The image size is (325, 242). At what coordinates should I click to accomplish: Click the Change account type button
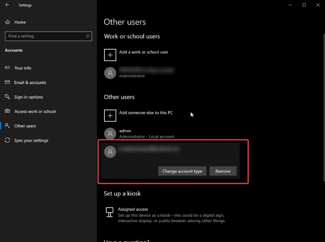click(182, 171)
